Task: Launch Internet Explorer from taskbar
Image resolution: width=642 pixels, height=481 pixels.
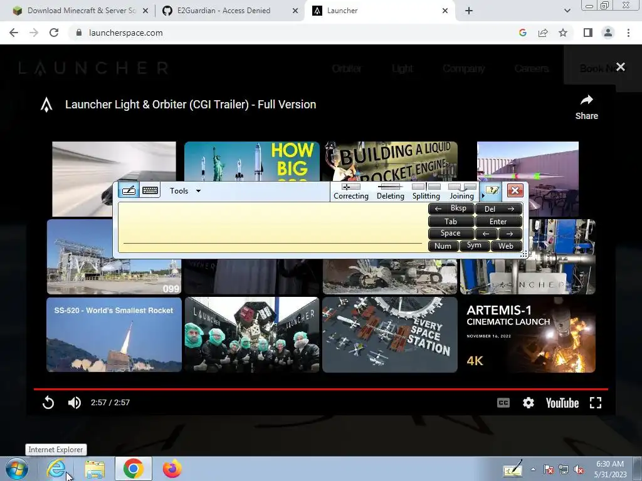Action: (56, 468)
